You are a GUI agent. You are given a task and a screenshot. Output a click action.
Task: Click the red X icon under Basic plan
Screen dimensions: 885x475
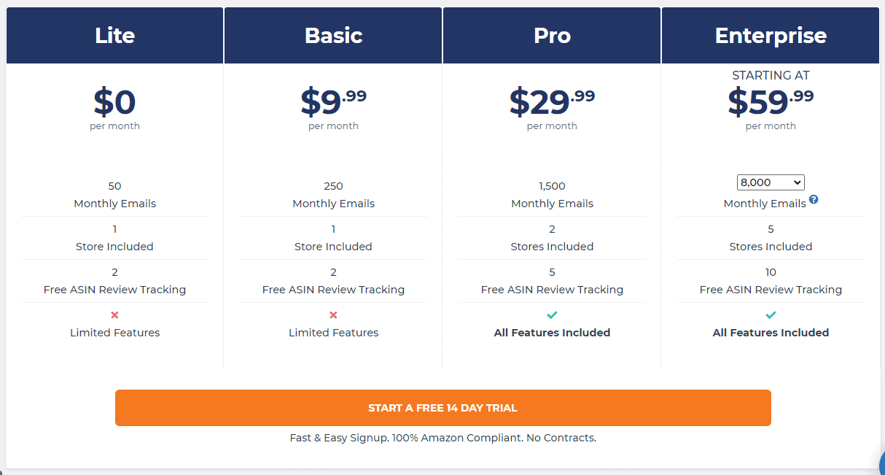point(333,315)
